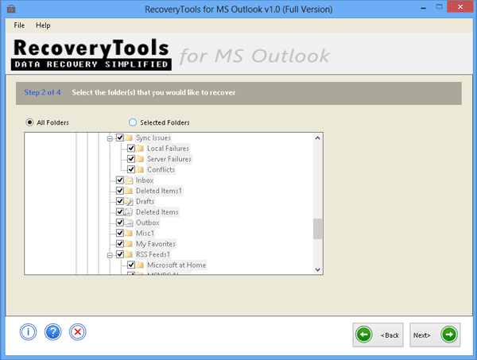
Task: Select the Server Failures folder label
Action: click(x=169, y=159)
